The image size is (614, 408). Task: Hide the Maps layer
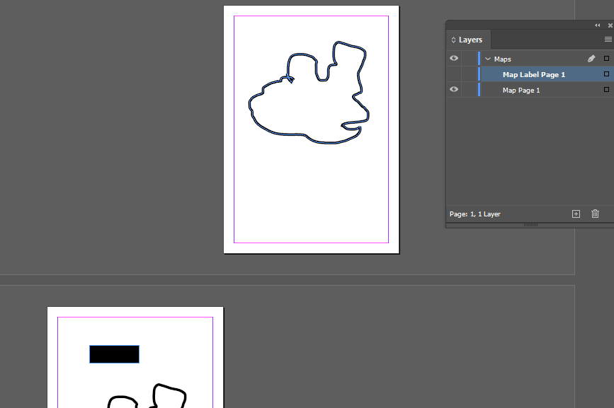[x=453, y=58]
